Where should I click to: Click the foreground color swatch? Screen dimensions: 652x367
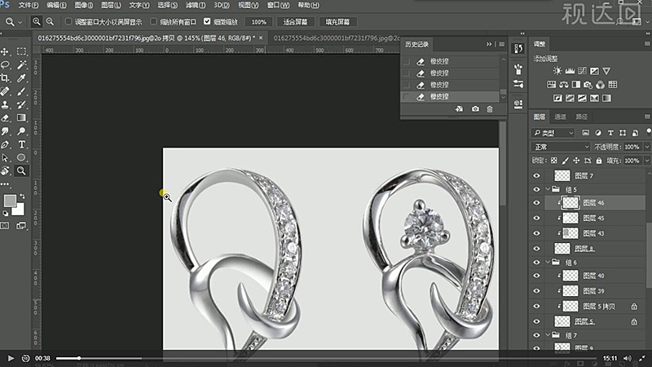(11, 201)
